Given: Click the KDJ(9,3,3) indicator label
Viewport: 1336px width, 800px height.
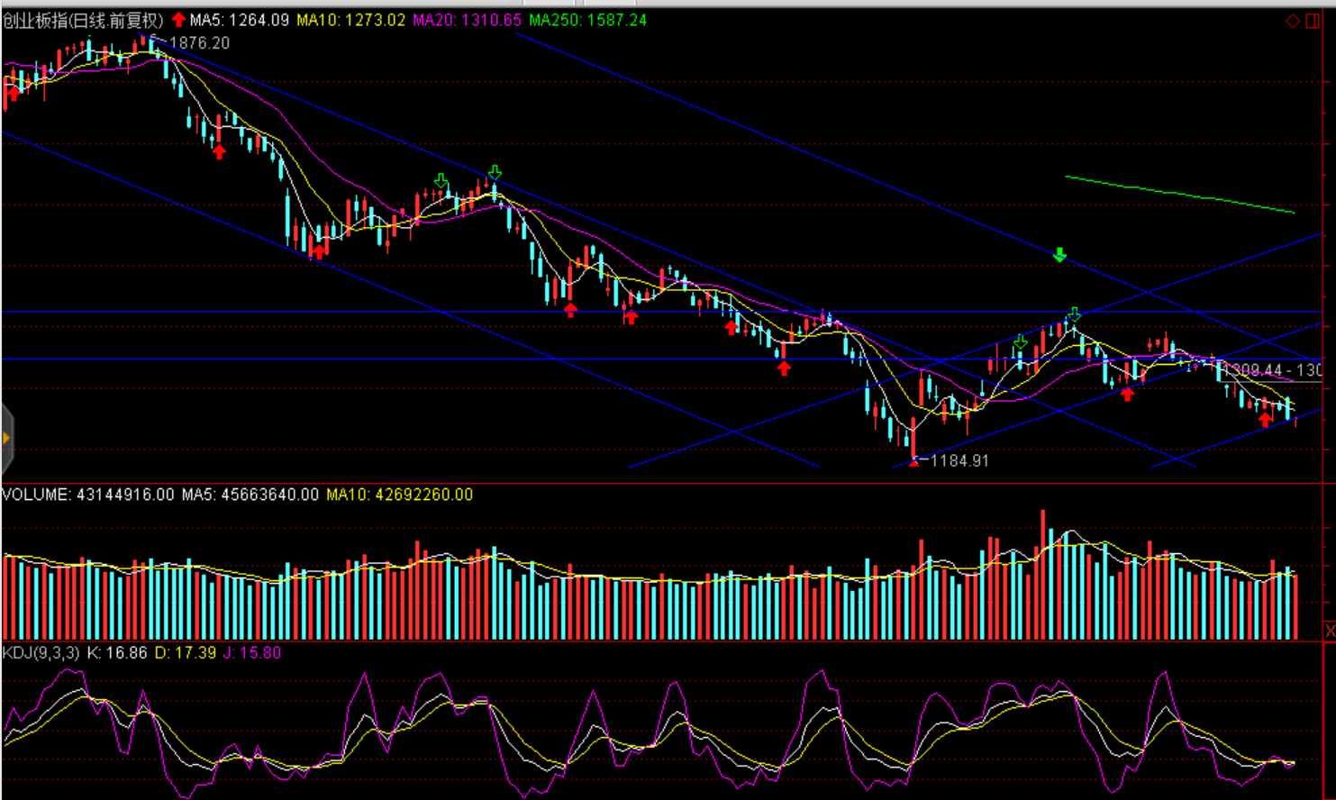Looking at the screenshot, I should (x=41, y=652).
